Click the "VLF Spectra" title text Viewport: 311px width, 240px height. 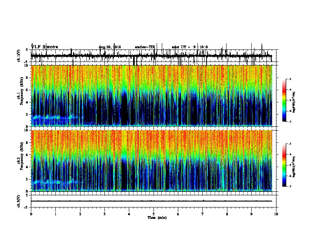[x=45, y=47]
